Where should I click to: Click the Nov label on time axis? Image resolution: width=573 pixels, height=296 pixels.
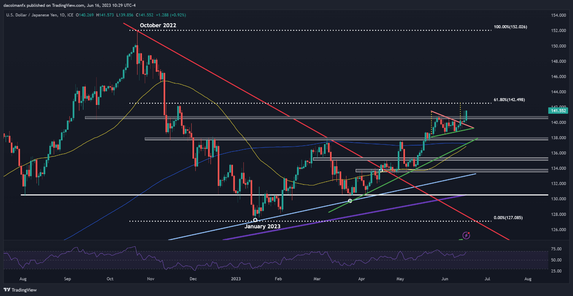pyautogui.click(x=151, y=278)
